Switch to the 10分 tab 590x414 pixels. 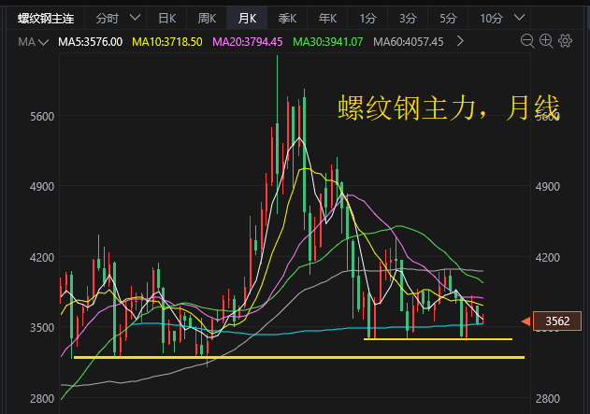(x=491, y=18)
